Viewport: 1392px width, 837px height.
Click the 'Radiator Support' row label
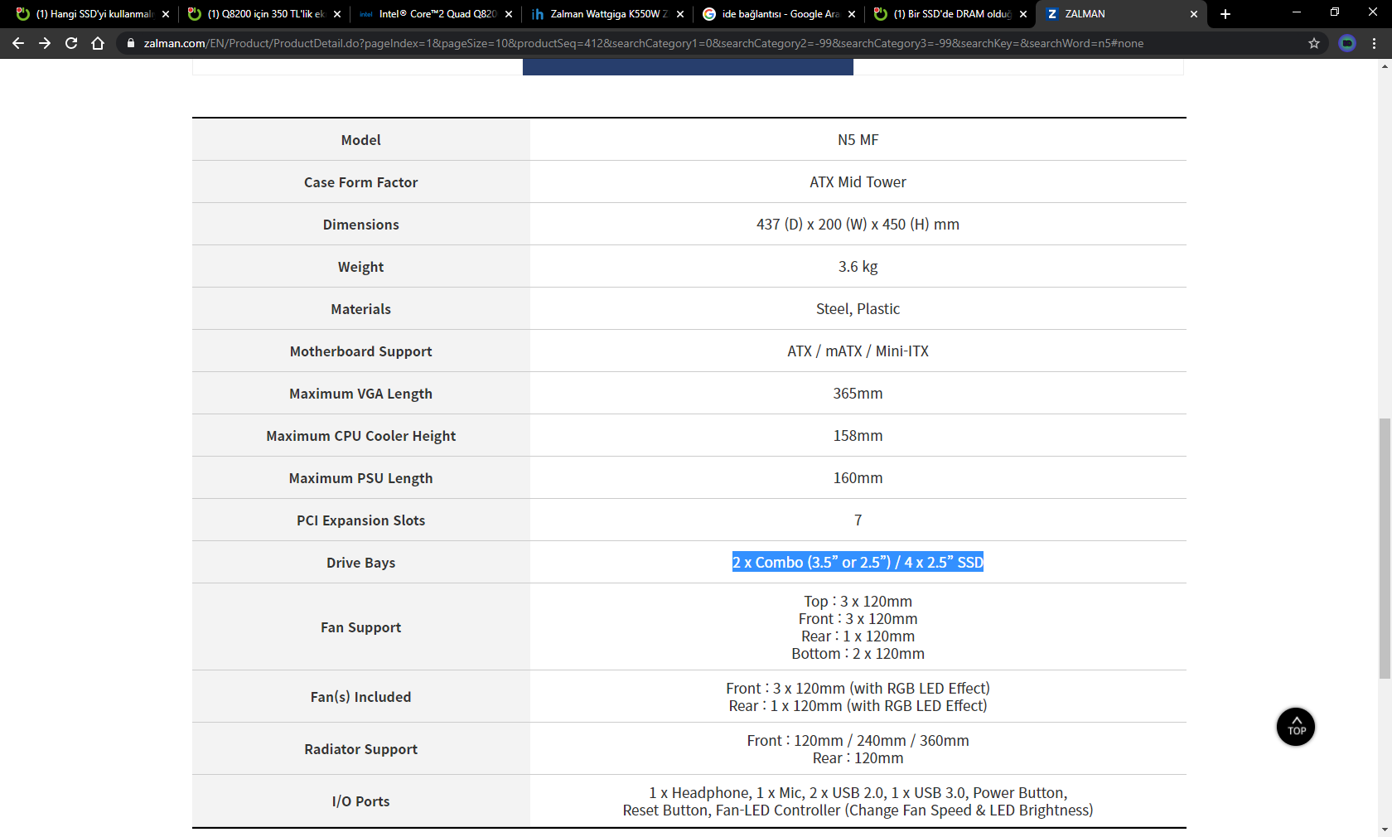click(x=360, y=749)
